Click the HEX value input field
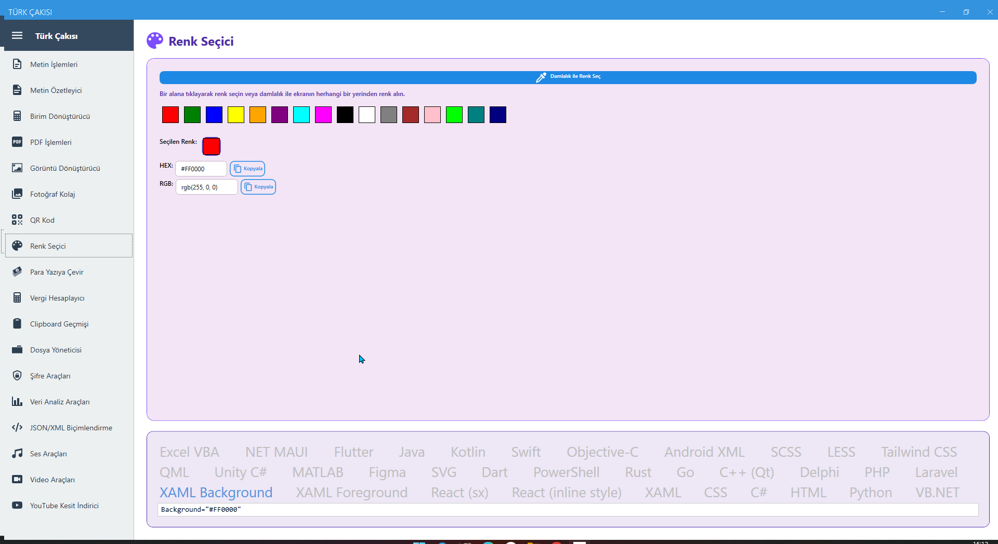The width and height of the screenshot is (998, 544). 201,169
